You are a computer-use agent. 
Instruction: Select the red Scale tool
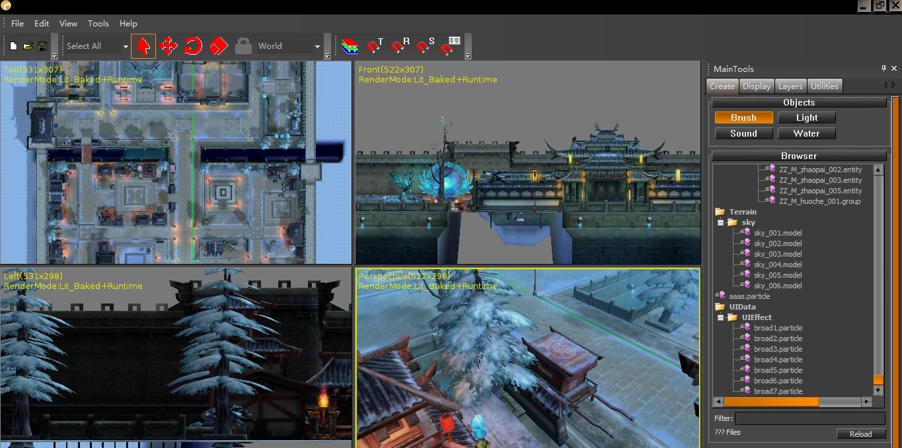click(x=218, y=46)
